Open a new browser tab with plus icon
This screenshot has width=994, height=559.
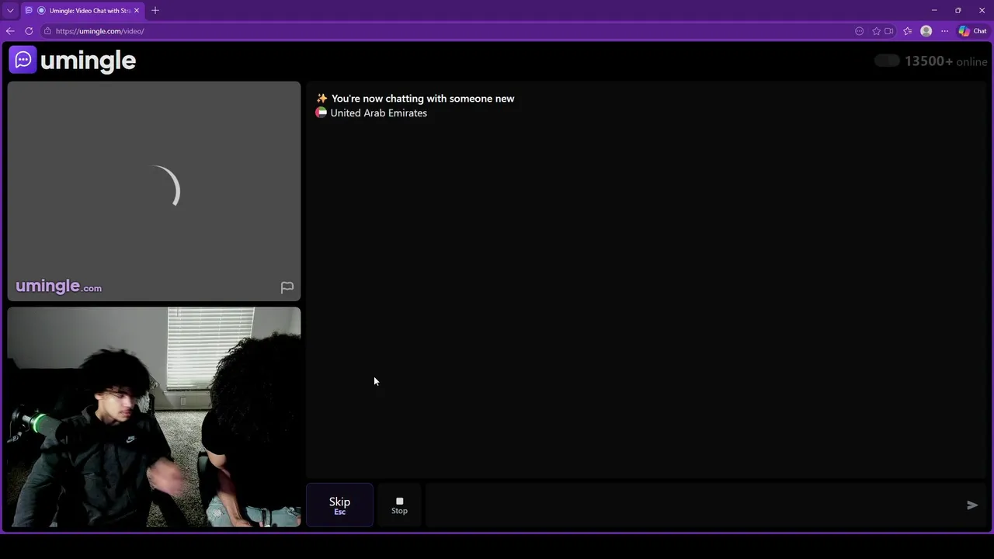click(x=155, y=11)
